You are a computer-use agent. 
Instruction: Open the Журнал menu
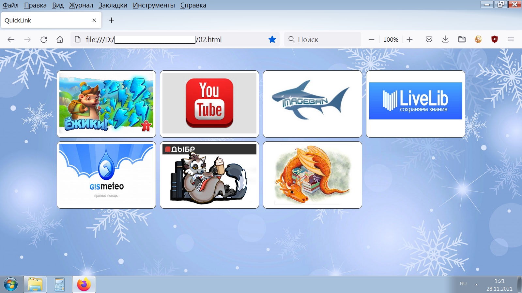[81, 5]
